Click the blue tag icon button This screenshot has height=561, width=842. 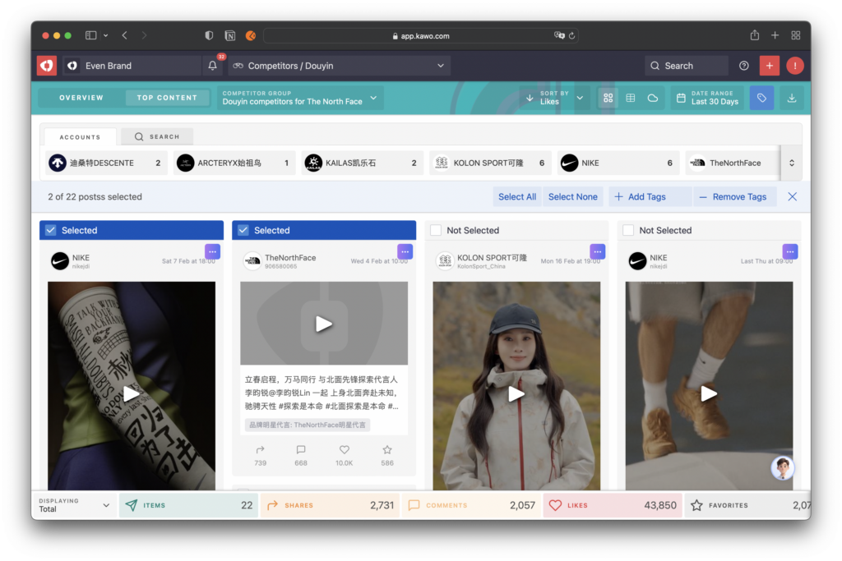(761, 98)
